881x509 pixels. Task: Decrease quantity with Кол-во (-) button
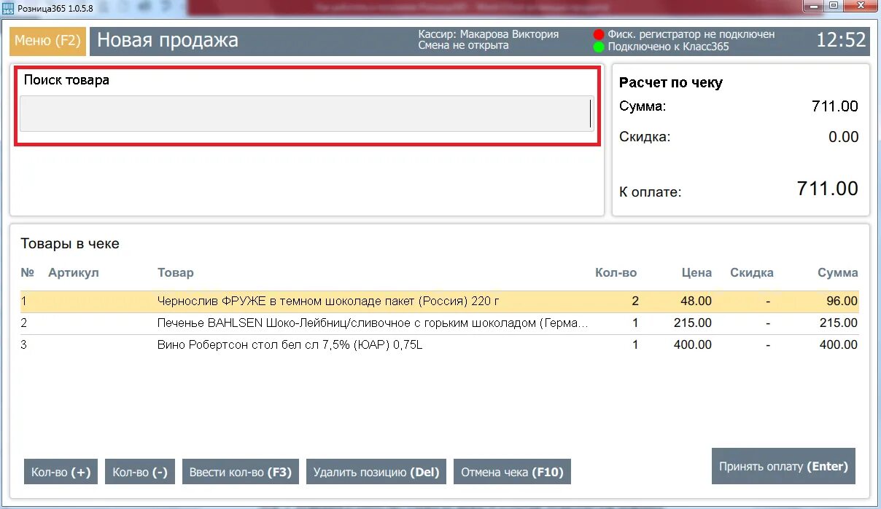[140, 472]
